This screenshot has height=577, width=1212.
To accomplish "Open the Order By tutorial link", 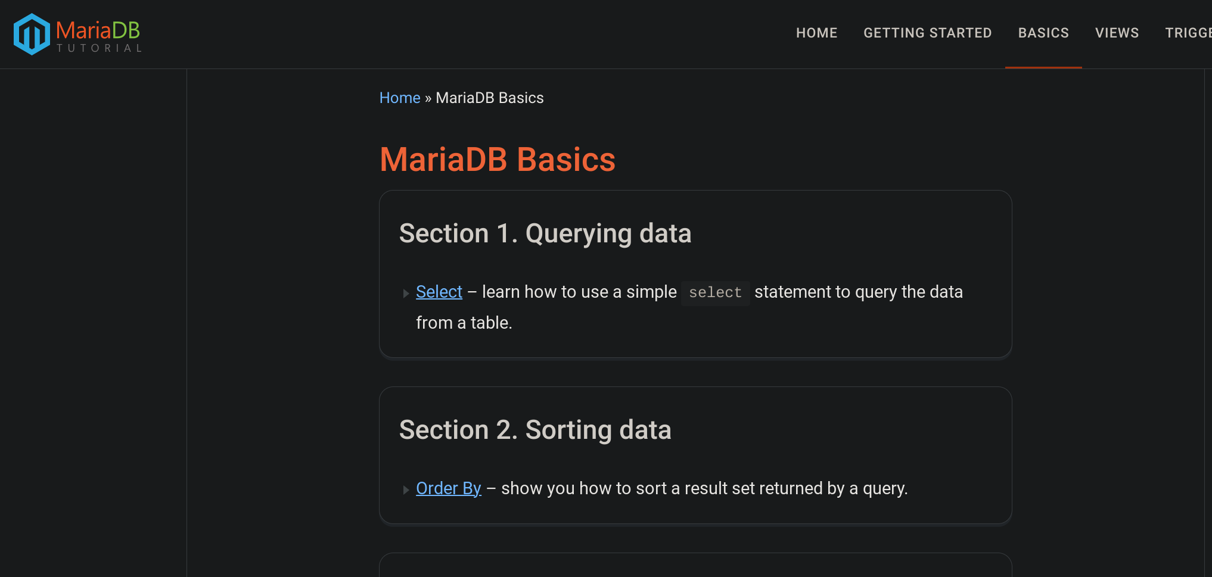I will [x=449, y=488].
